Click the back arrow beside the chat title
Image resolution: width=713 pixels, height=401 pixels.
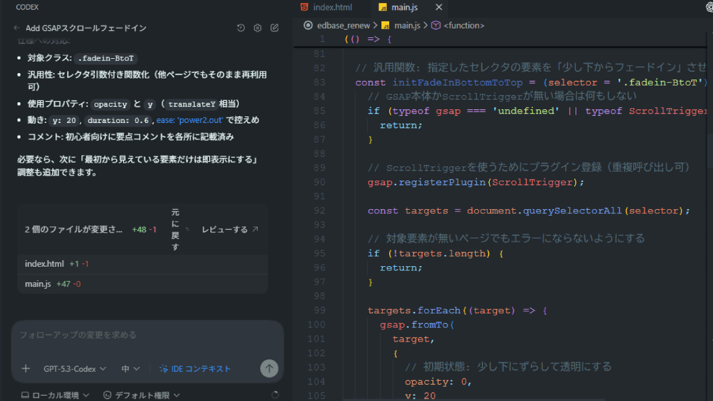(17, 28)
